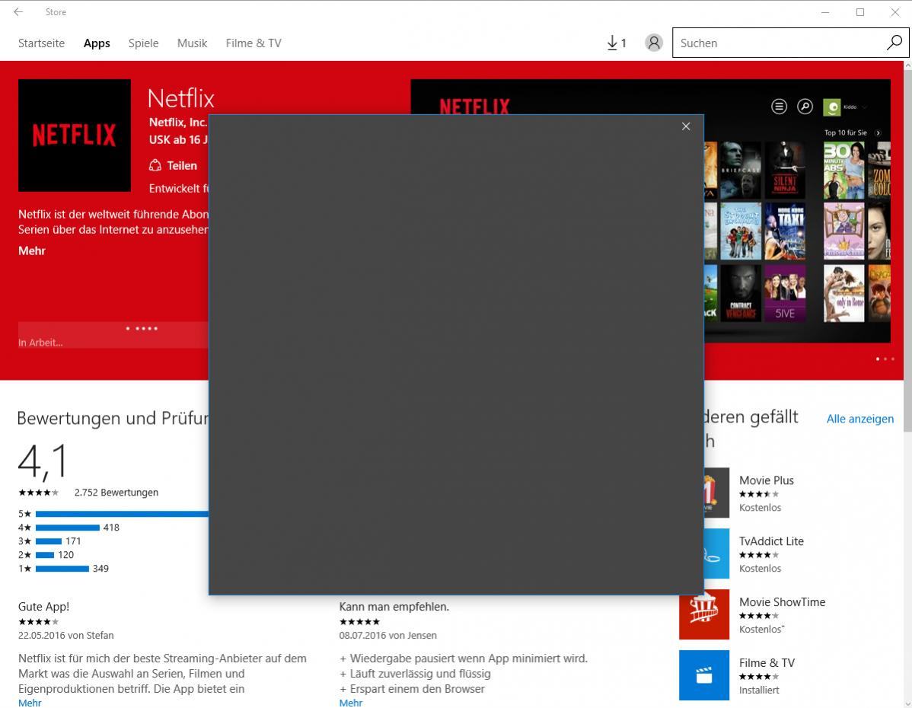Image resolution: width=912 pixels, height=708 pixels.
Task: Select the Apps tab
Action: click(x=97, y=43)
